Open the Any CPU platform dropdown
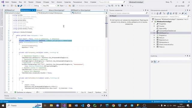Screen dimensions: 192x108 (x=49, y=6)
